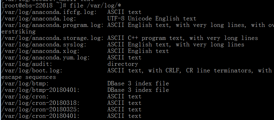Click the [root@ebs-22618 ~]# prompt
This screenshot has width=274, height=120.
tap(34, 6)
